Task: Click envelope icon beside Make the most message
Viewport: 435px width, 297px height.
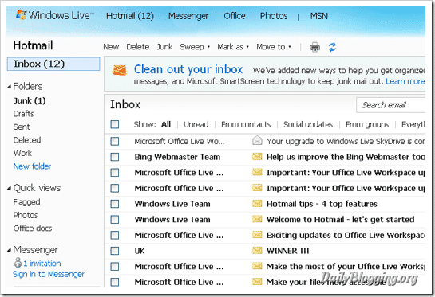Action: [x=257, y=266]
